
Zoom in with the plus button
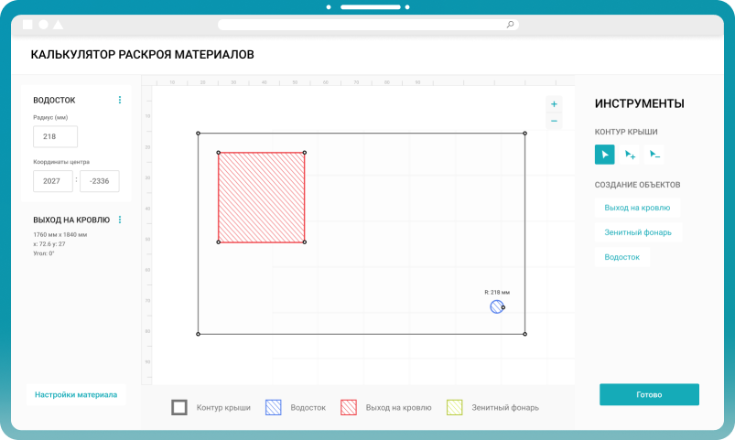554,104
